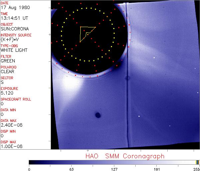Click the dark end of the intensity color bar

pyautogui.click(x=31, y=162)
